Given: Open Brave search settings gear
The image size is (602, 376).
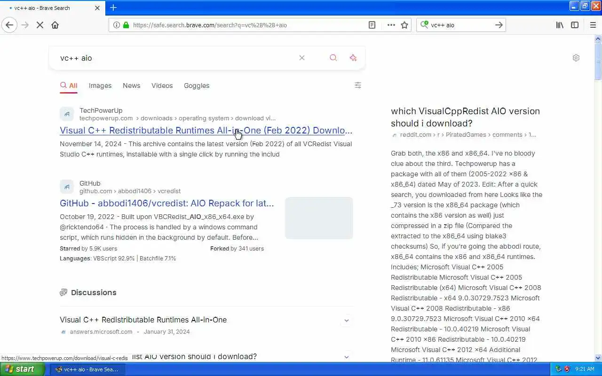Looking at the screenshot, I should (576, 58).
